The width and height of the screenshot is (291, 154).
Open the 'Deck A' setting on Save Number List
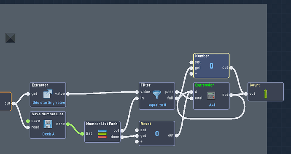(48, 134)
